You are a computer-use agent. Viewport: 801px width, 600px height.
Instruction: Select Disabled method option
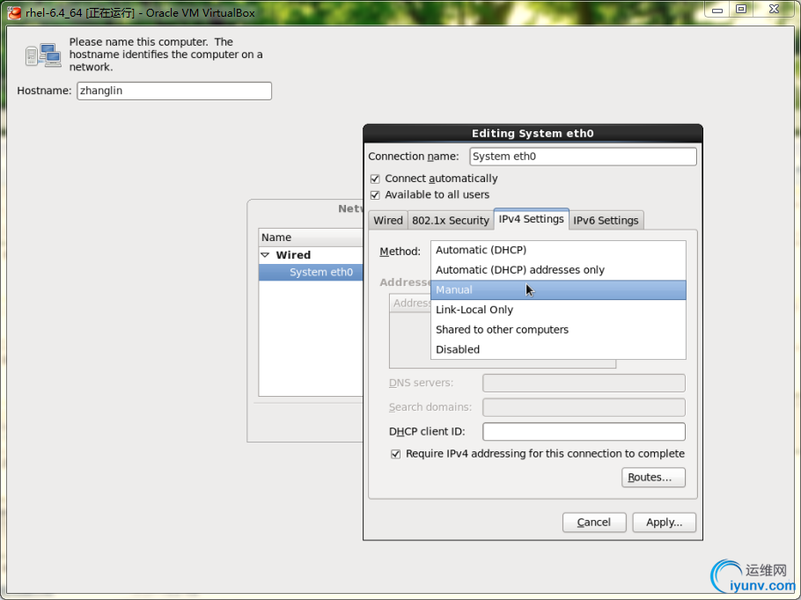(x=558, y=350)
